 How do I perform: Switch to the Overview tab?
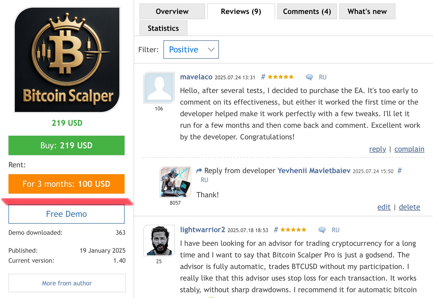[x=172, y=12]
